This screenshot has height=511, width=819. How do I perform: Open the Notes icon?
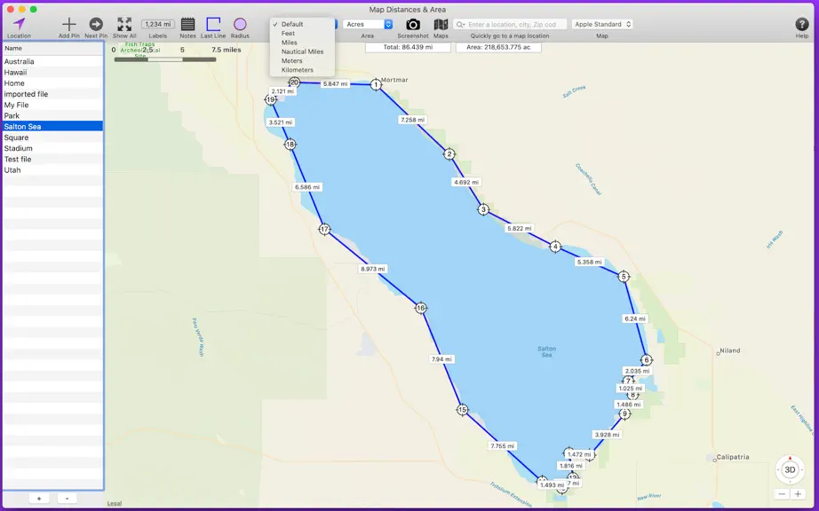click(187, 24)
